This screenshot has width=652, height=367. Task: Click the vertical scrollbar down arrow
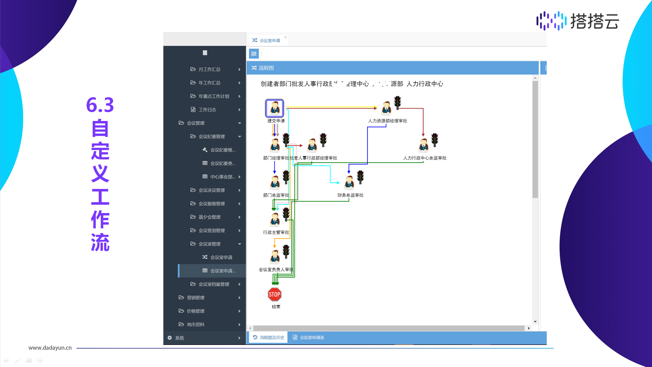535,321
